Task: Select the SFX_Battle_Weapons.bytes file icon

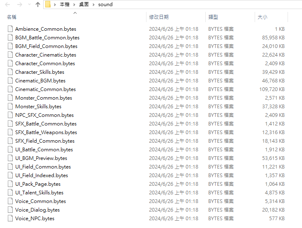Action: pyautogui.click(x=10, y=132)
